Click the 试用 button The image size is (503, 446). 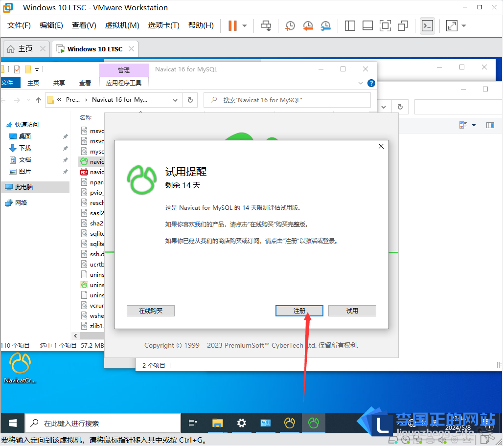click(x=352, y=311)
